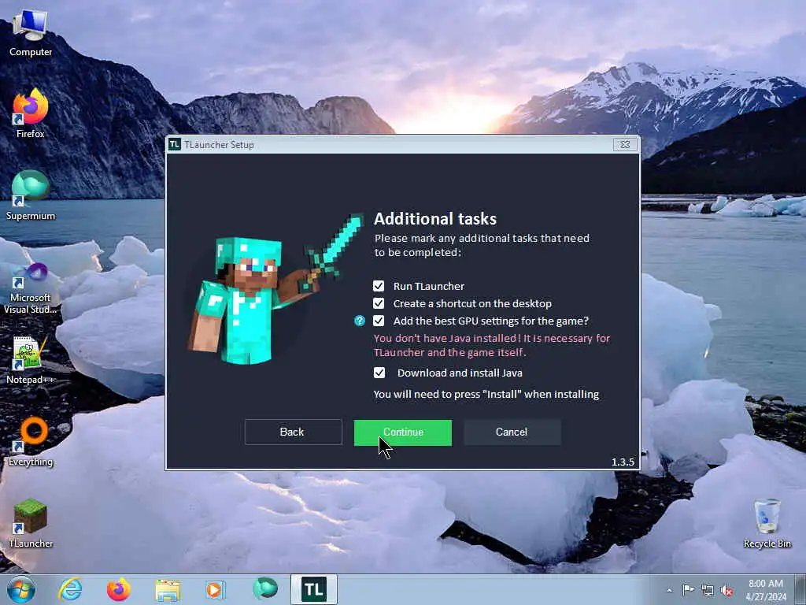Viewport: 806px width, 605px height.
Task: Select the Firefox desktop shortcut
Action: pos(31,113)
